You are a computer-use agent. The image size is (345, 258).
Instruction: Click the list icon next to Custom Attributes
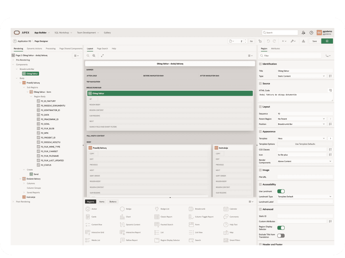tap(330, 221)
